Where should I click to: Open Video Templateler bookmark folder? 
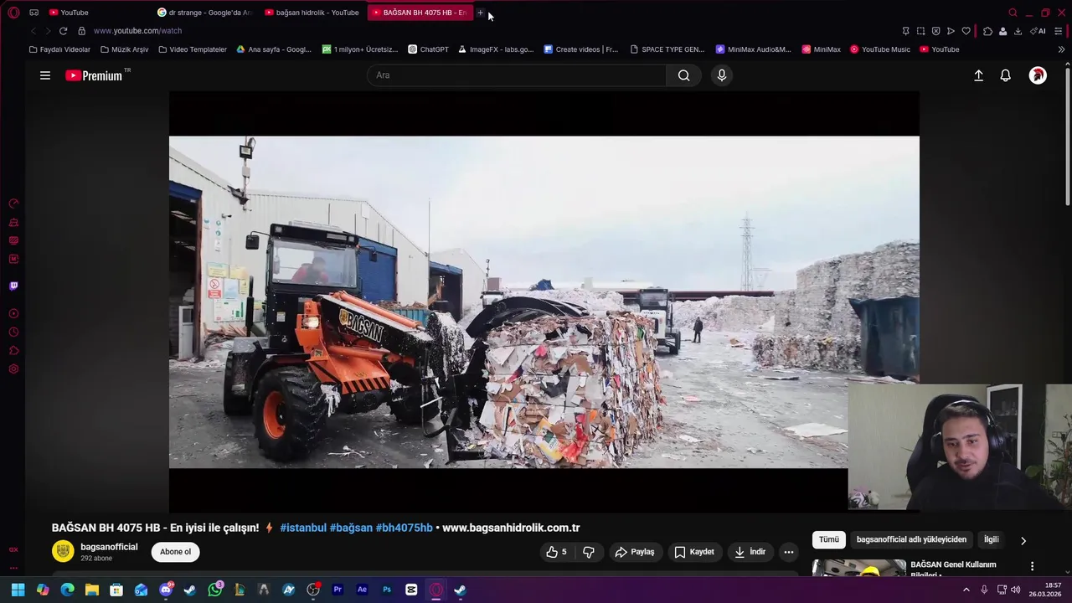point(193,49)
